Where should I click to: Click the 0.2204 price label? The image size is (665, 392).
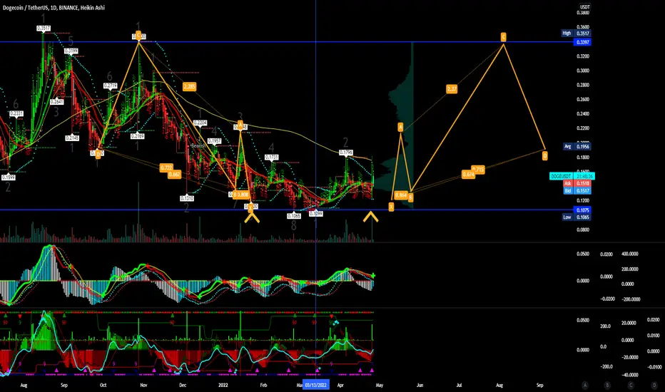[x=200, y=123]
